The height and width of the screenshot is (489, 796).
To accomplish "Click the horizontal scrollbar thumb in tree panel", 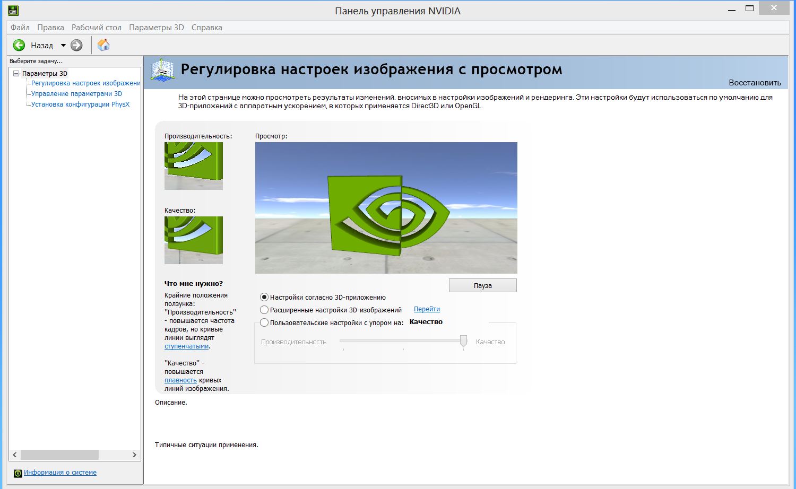I will [59, 455].
